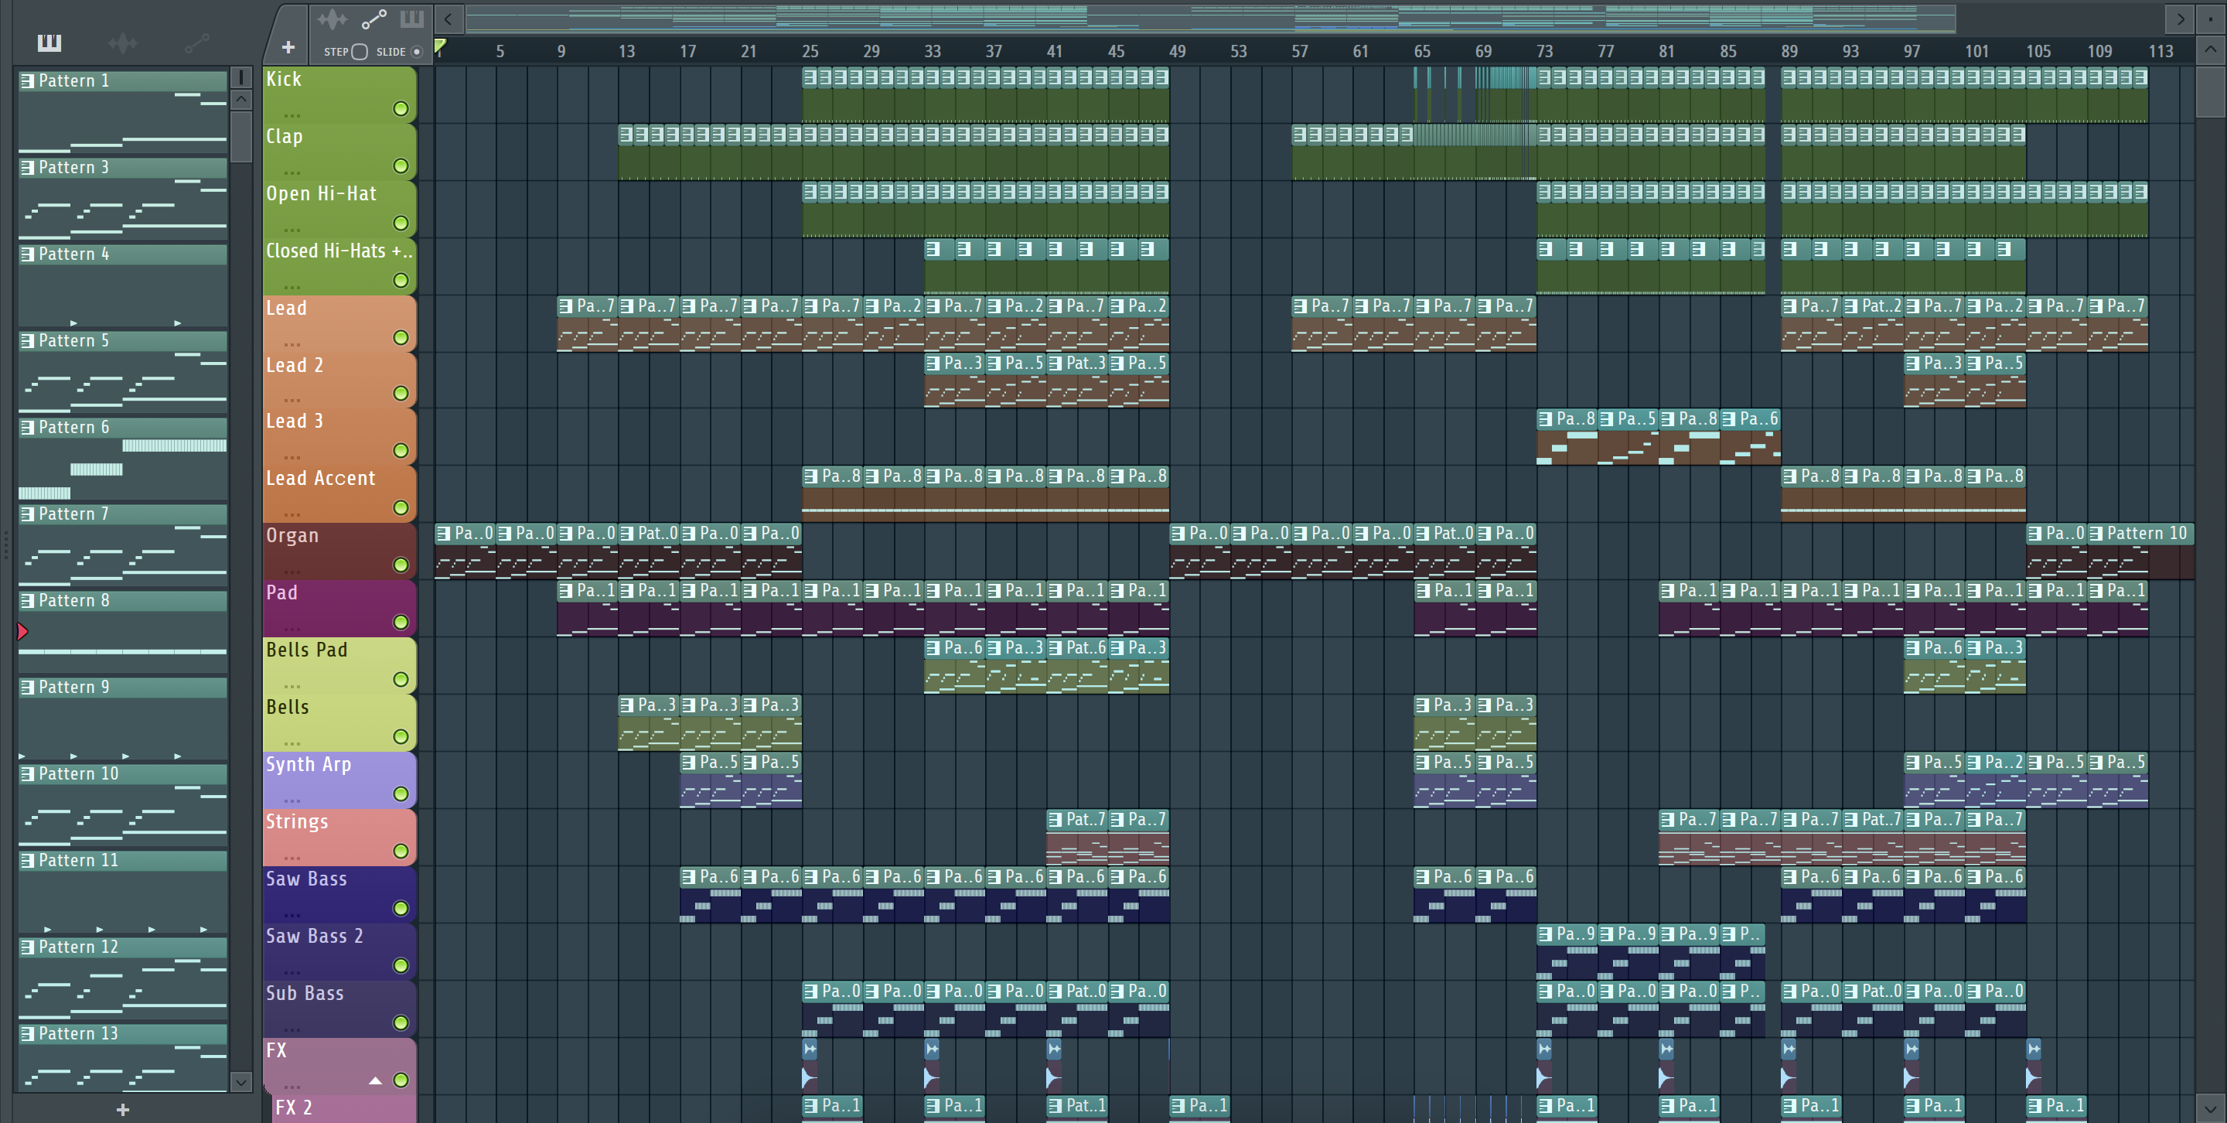Click the plus button beside STEP
This screenshot has height=1123, width=2227.
point(288,46)
